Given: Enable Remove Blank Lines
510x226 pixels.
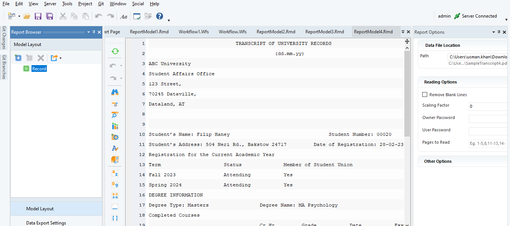Looking at the screenshot, I should click(425, 94).
